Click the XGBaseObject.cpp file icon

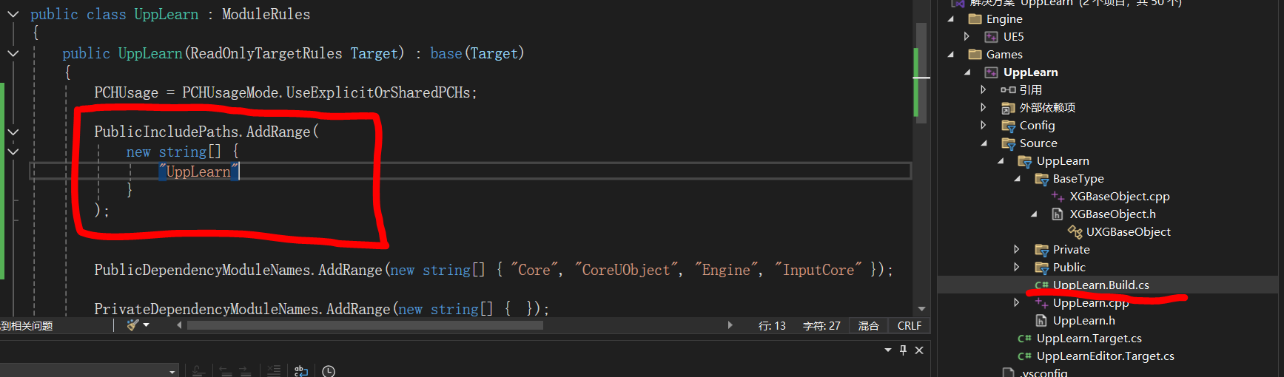pyautogui.click(x=1058, y=197)
